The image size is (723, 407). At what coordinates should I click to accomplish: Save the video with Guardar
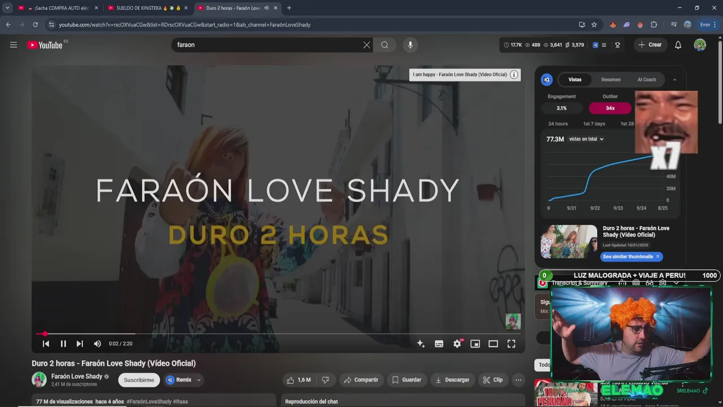[x=407, y=380]
